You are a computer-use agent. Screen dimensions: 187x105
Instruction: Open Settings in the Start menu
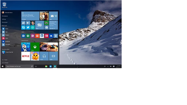pos(4,19)
